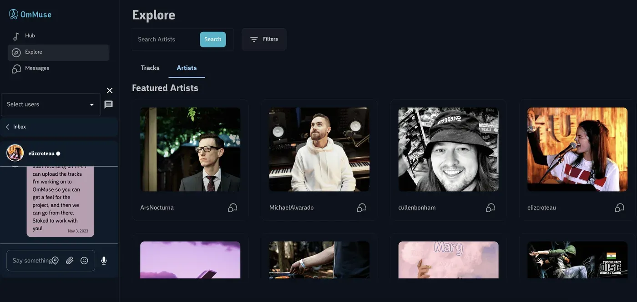Record a voice message with the microphone icon
Viewport: 637px width, 302px height.
tap(104, 261)
